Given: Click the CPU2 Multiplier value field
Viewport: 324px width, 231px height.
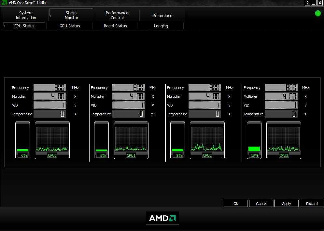Looking at the screenshot, I should 205,96.
